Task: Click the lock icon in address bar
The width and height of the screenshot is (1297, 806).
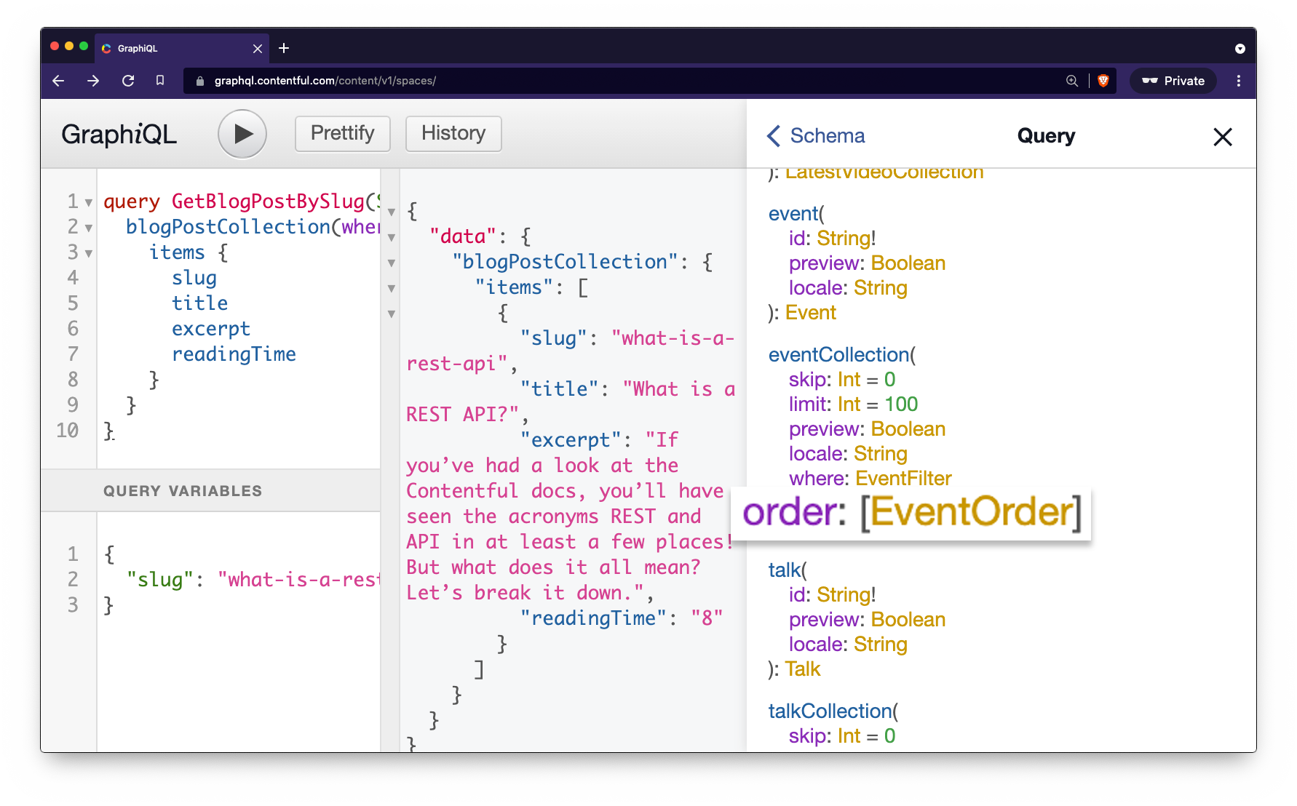Action: click(x=200, y=81)
